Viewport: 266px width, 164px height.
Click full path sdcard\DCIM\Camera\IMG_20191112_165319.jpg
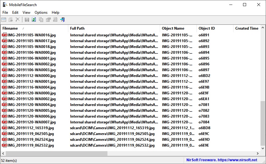112,128
